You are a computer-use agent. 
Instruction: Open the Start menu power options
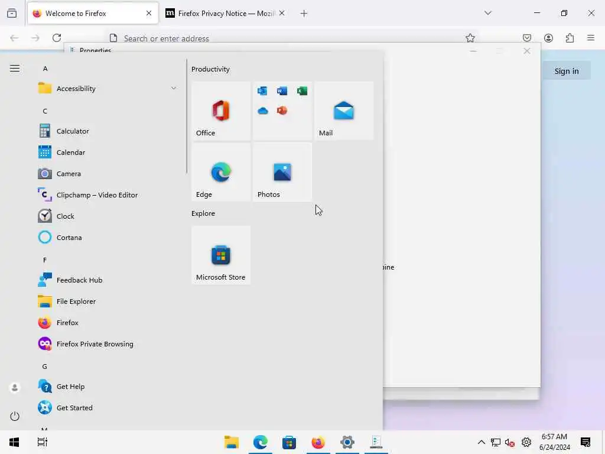pyautogui.click(x=15, y=416)
